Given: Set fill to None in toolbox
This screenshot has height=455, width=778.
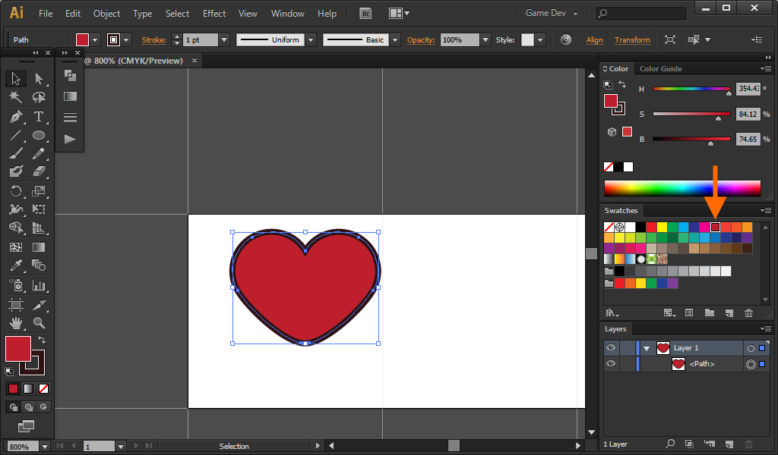Looking at the screenshot, I should 43,388.
